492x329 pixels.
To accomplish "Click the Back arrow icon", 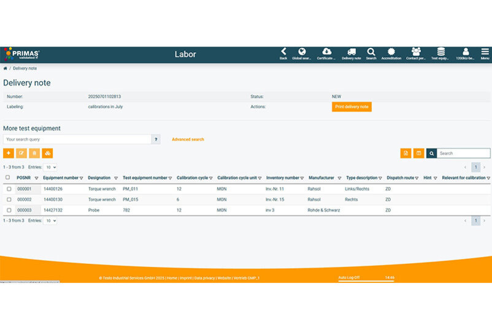I will pos(283,52).
